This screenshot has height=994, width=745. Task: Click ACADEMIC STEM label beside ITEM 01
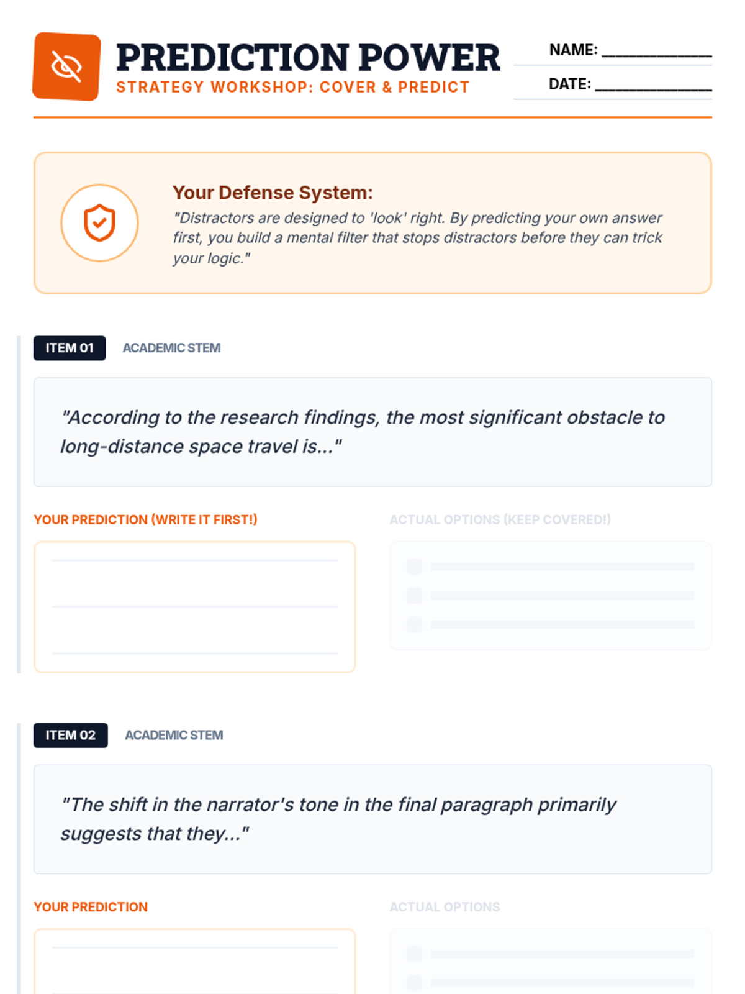[x=171, y=348]
